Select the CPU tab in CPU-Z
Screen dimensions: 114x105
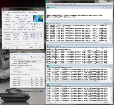point(4,12)
